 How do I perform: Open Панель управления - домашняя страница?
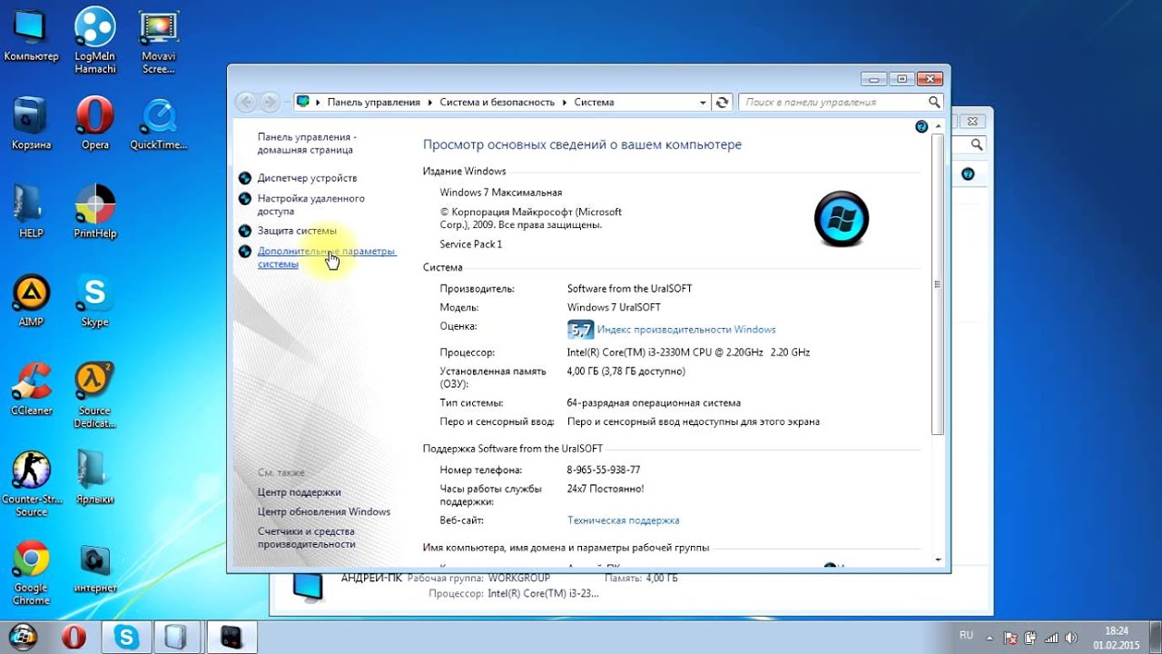307,143
